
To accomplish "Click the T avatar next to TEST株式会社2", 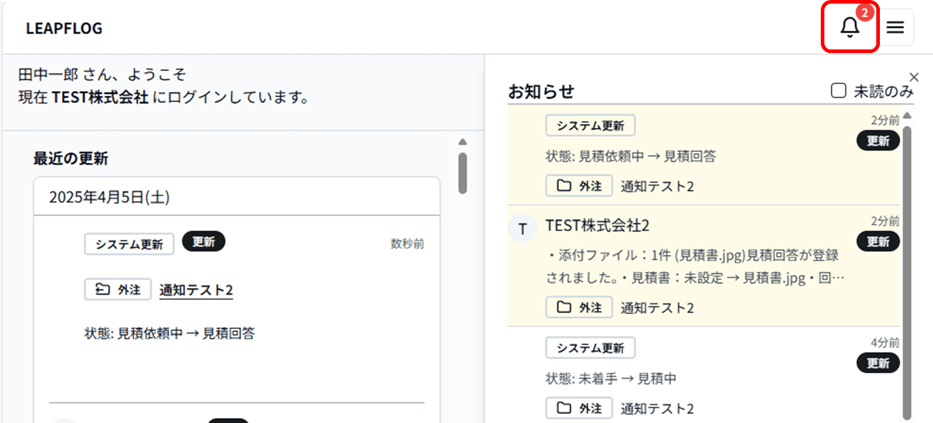I will 523,228.
